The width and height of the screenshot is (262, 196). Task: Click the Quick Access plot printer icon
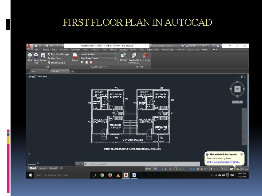(x=47, y=46)
